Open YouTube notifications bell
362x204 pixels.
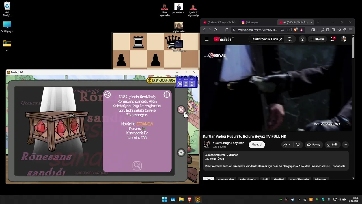click(332, 39)
